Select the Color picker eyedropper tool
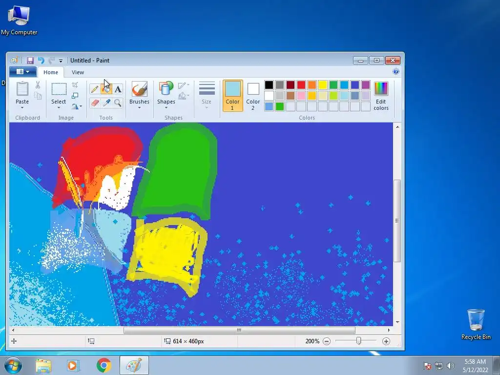This screenshot has height=375, width=500. (106, 103)
